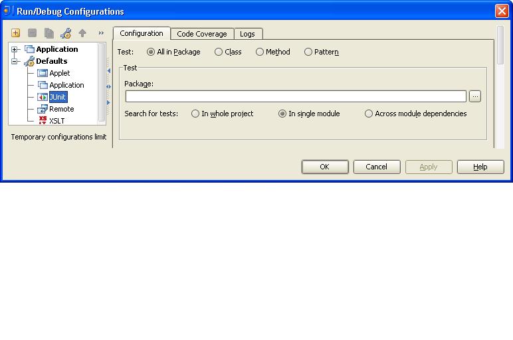Click the Edit Defaults wrench icon

coord(66,33)
